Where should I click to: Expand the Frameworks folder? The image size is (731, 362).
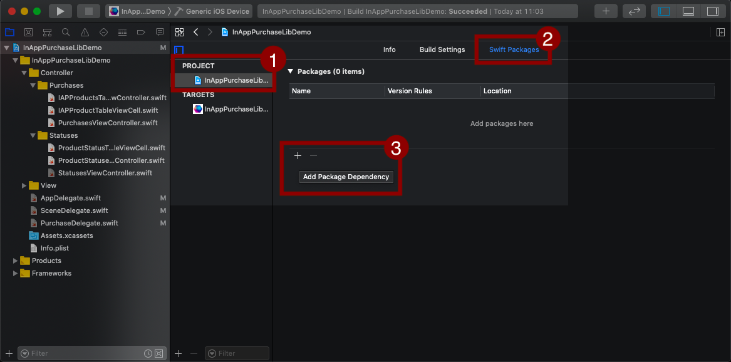16,274
